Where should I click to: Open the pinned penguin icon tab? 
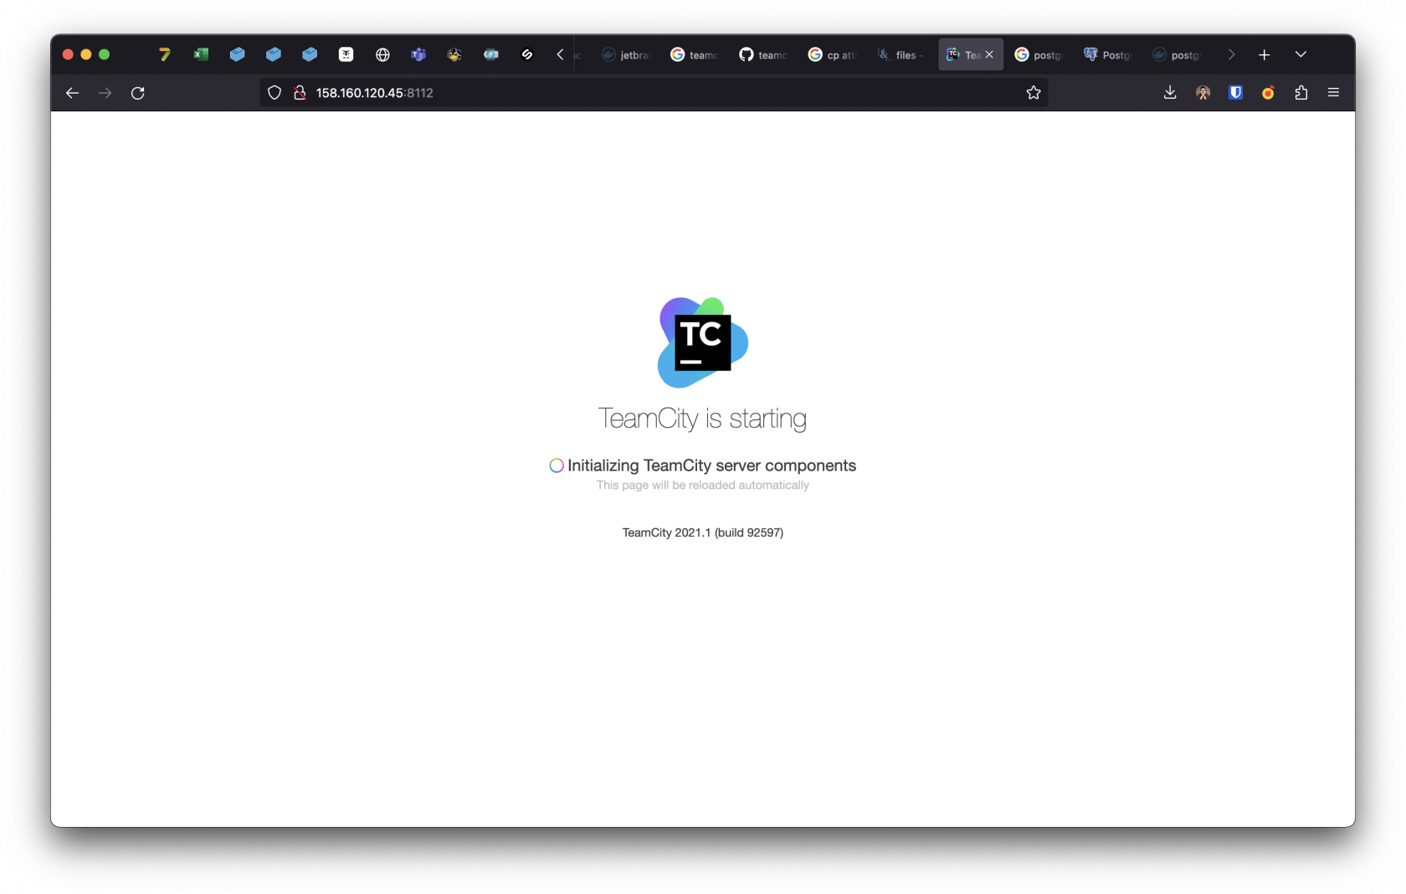coord(454,54)
